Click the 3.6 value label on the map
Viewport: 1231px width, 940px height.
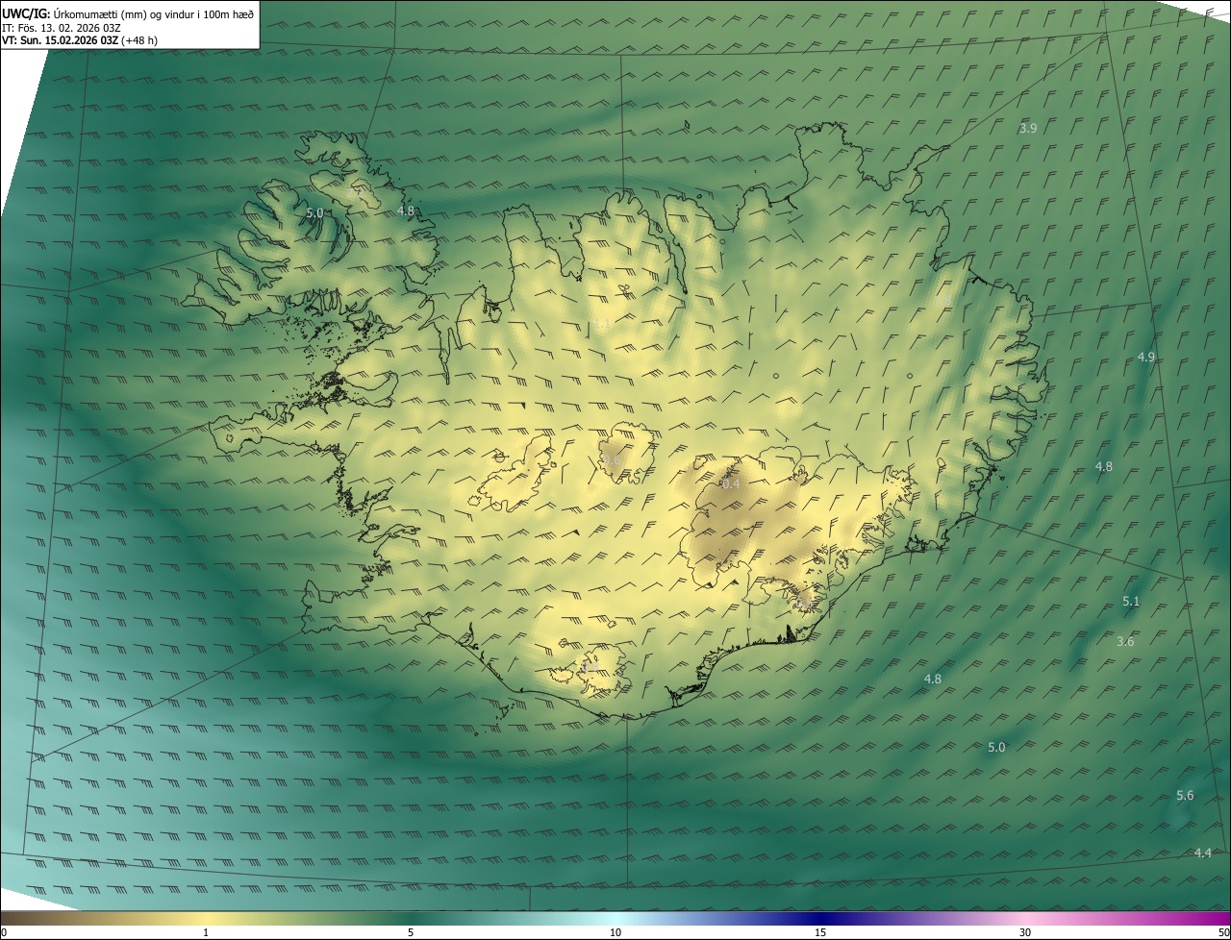pyautogui.click(x=1125, y=641)
